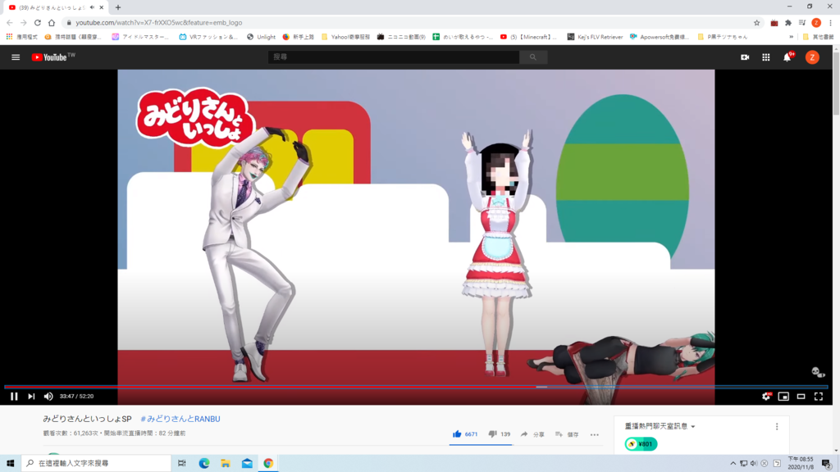Close the YouTube browser tab
840x472 pixels.
click(101, 7)
